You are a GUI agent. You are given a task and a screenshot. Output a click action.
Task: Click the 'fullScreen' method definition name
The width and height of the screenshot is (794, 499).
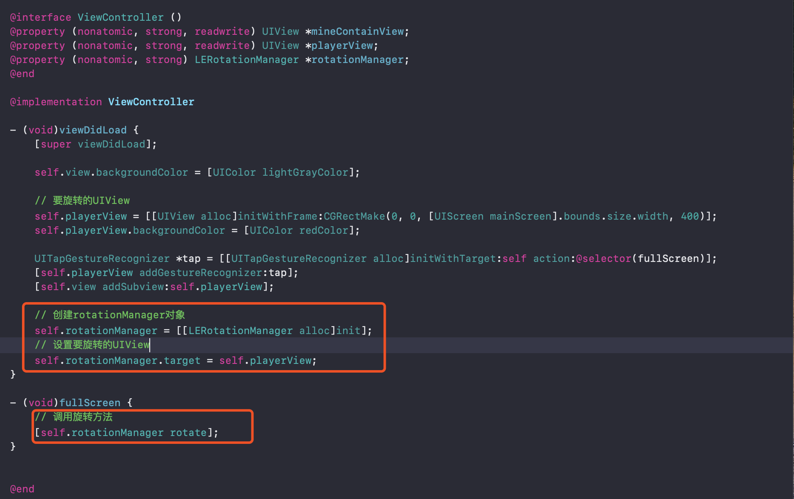[90, 403]
